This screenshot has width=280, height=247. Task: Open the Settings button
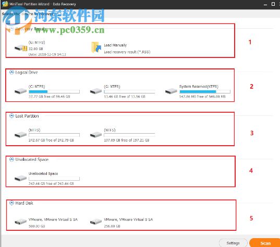tap(233, 243)
